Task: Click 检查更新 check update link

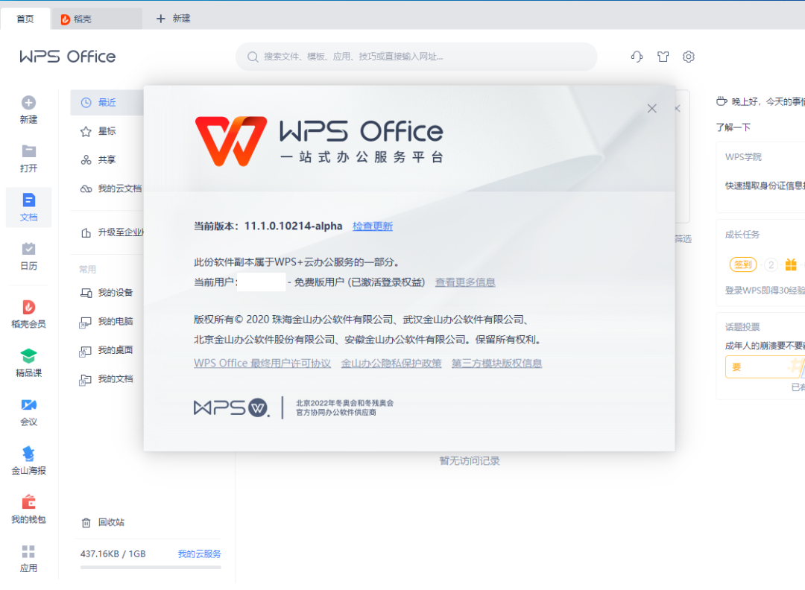Action: [373, 226]
